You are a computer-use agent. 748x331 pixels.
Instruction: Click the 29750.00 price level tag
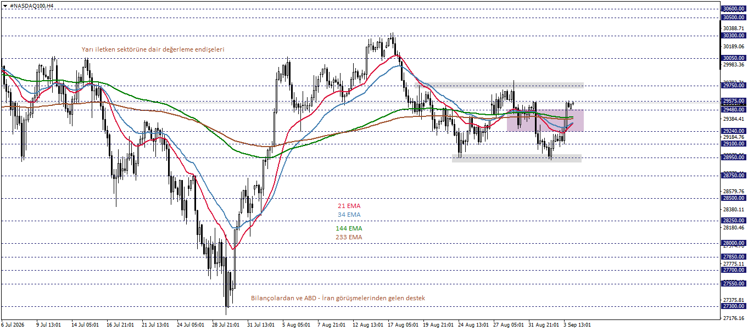pos(734,85)
